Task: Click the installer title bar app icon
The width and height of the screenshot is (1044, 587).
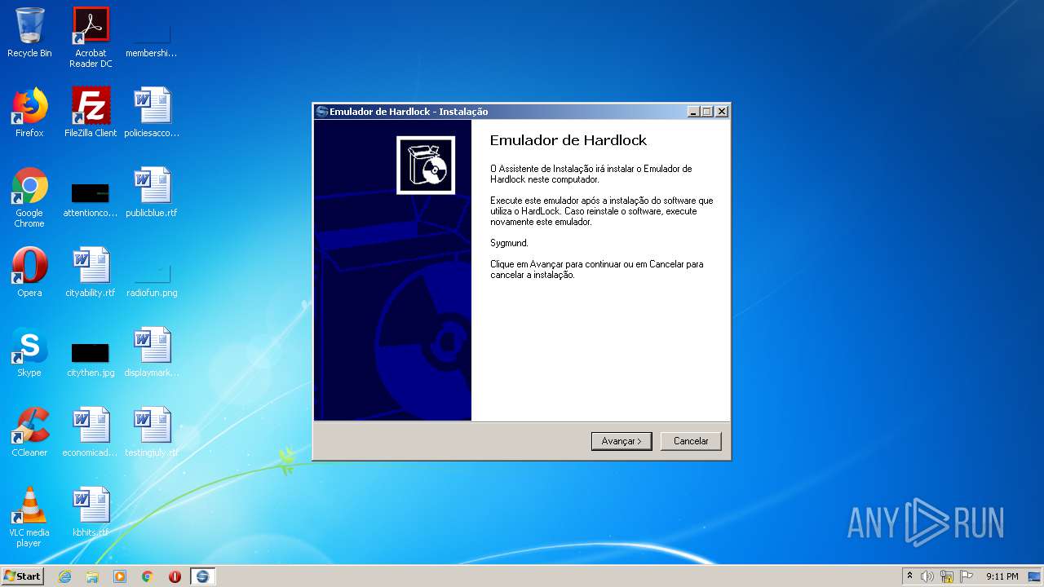Action: coord(321,112)
